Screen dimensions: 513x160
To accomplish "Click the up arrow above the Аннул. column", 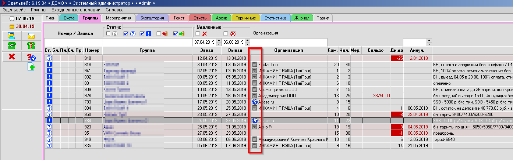I will (429, 40).
